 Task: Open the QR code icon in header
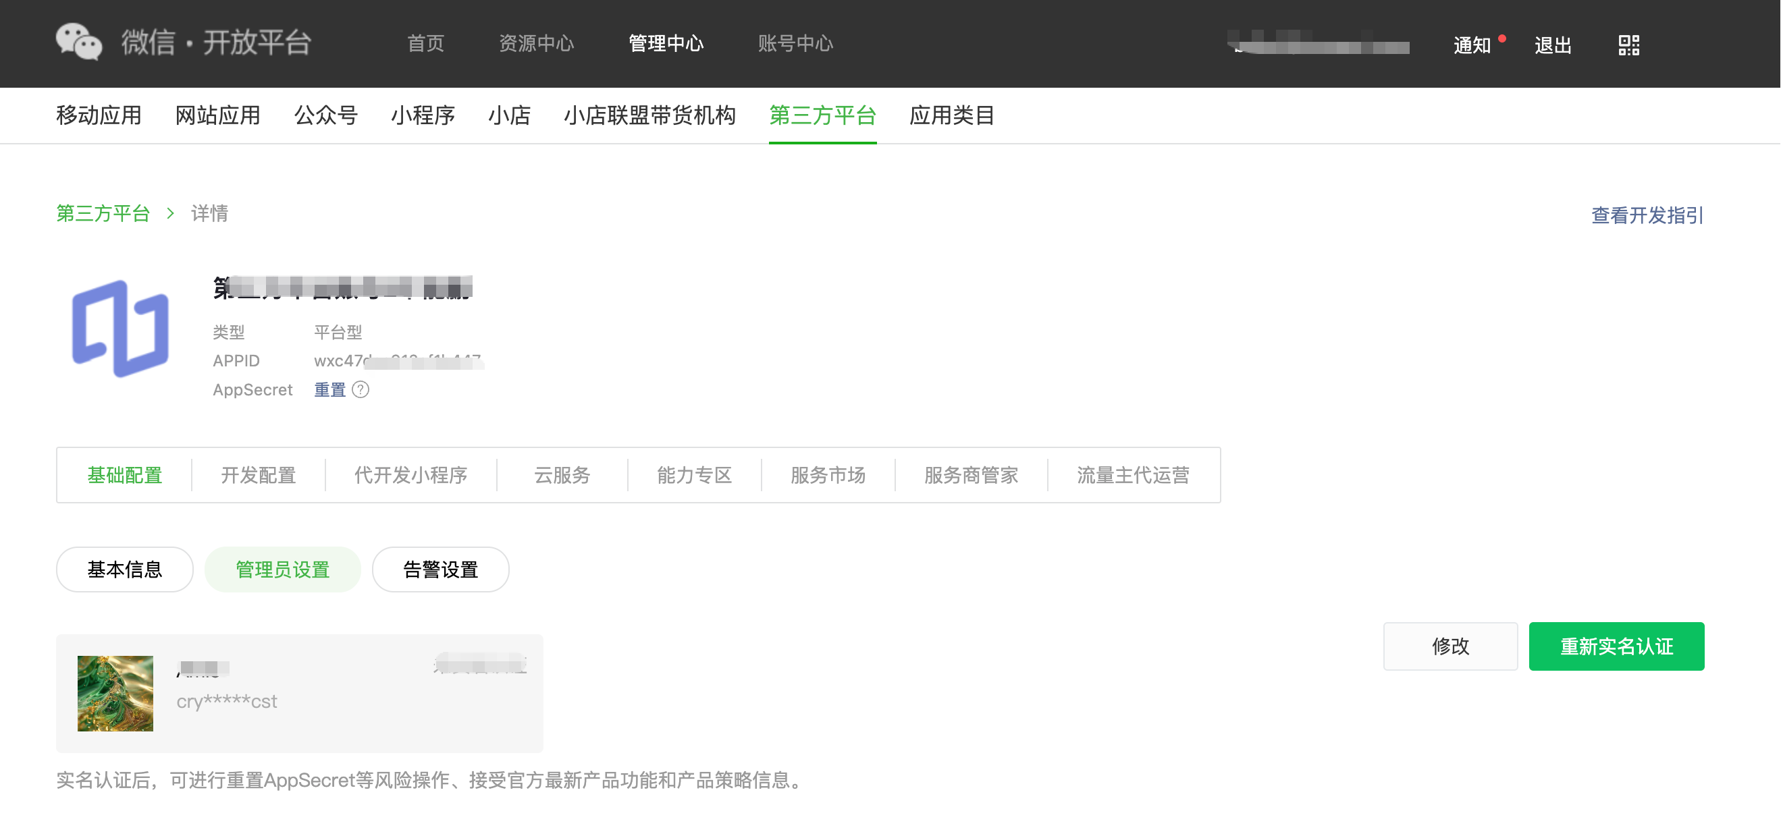click(1629, 45)
